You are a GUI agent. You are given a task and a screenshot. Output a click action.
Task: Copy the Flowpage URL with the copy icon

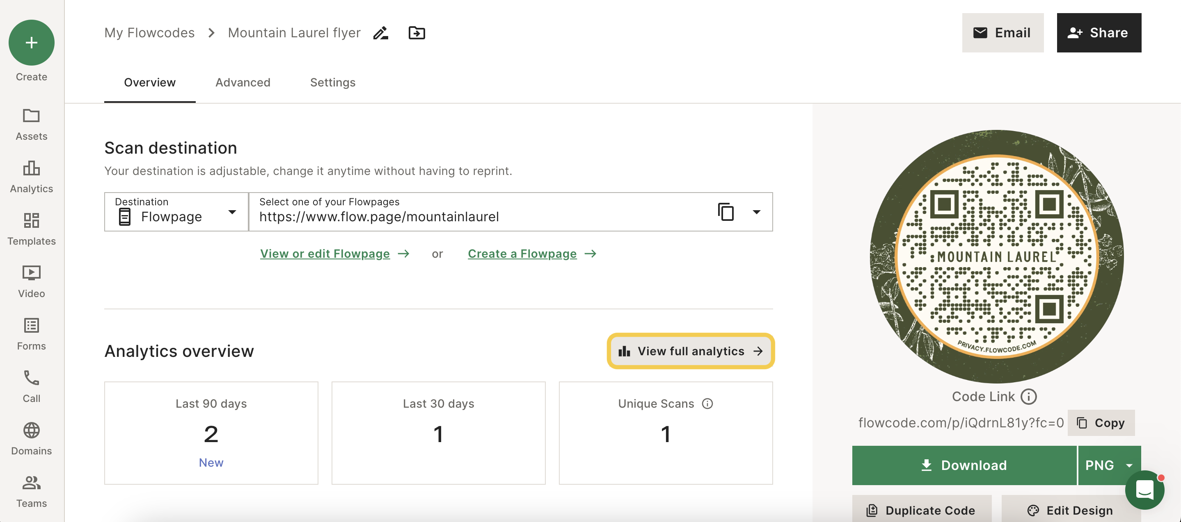tap(726, 211)
